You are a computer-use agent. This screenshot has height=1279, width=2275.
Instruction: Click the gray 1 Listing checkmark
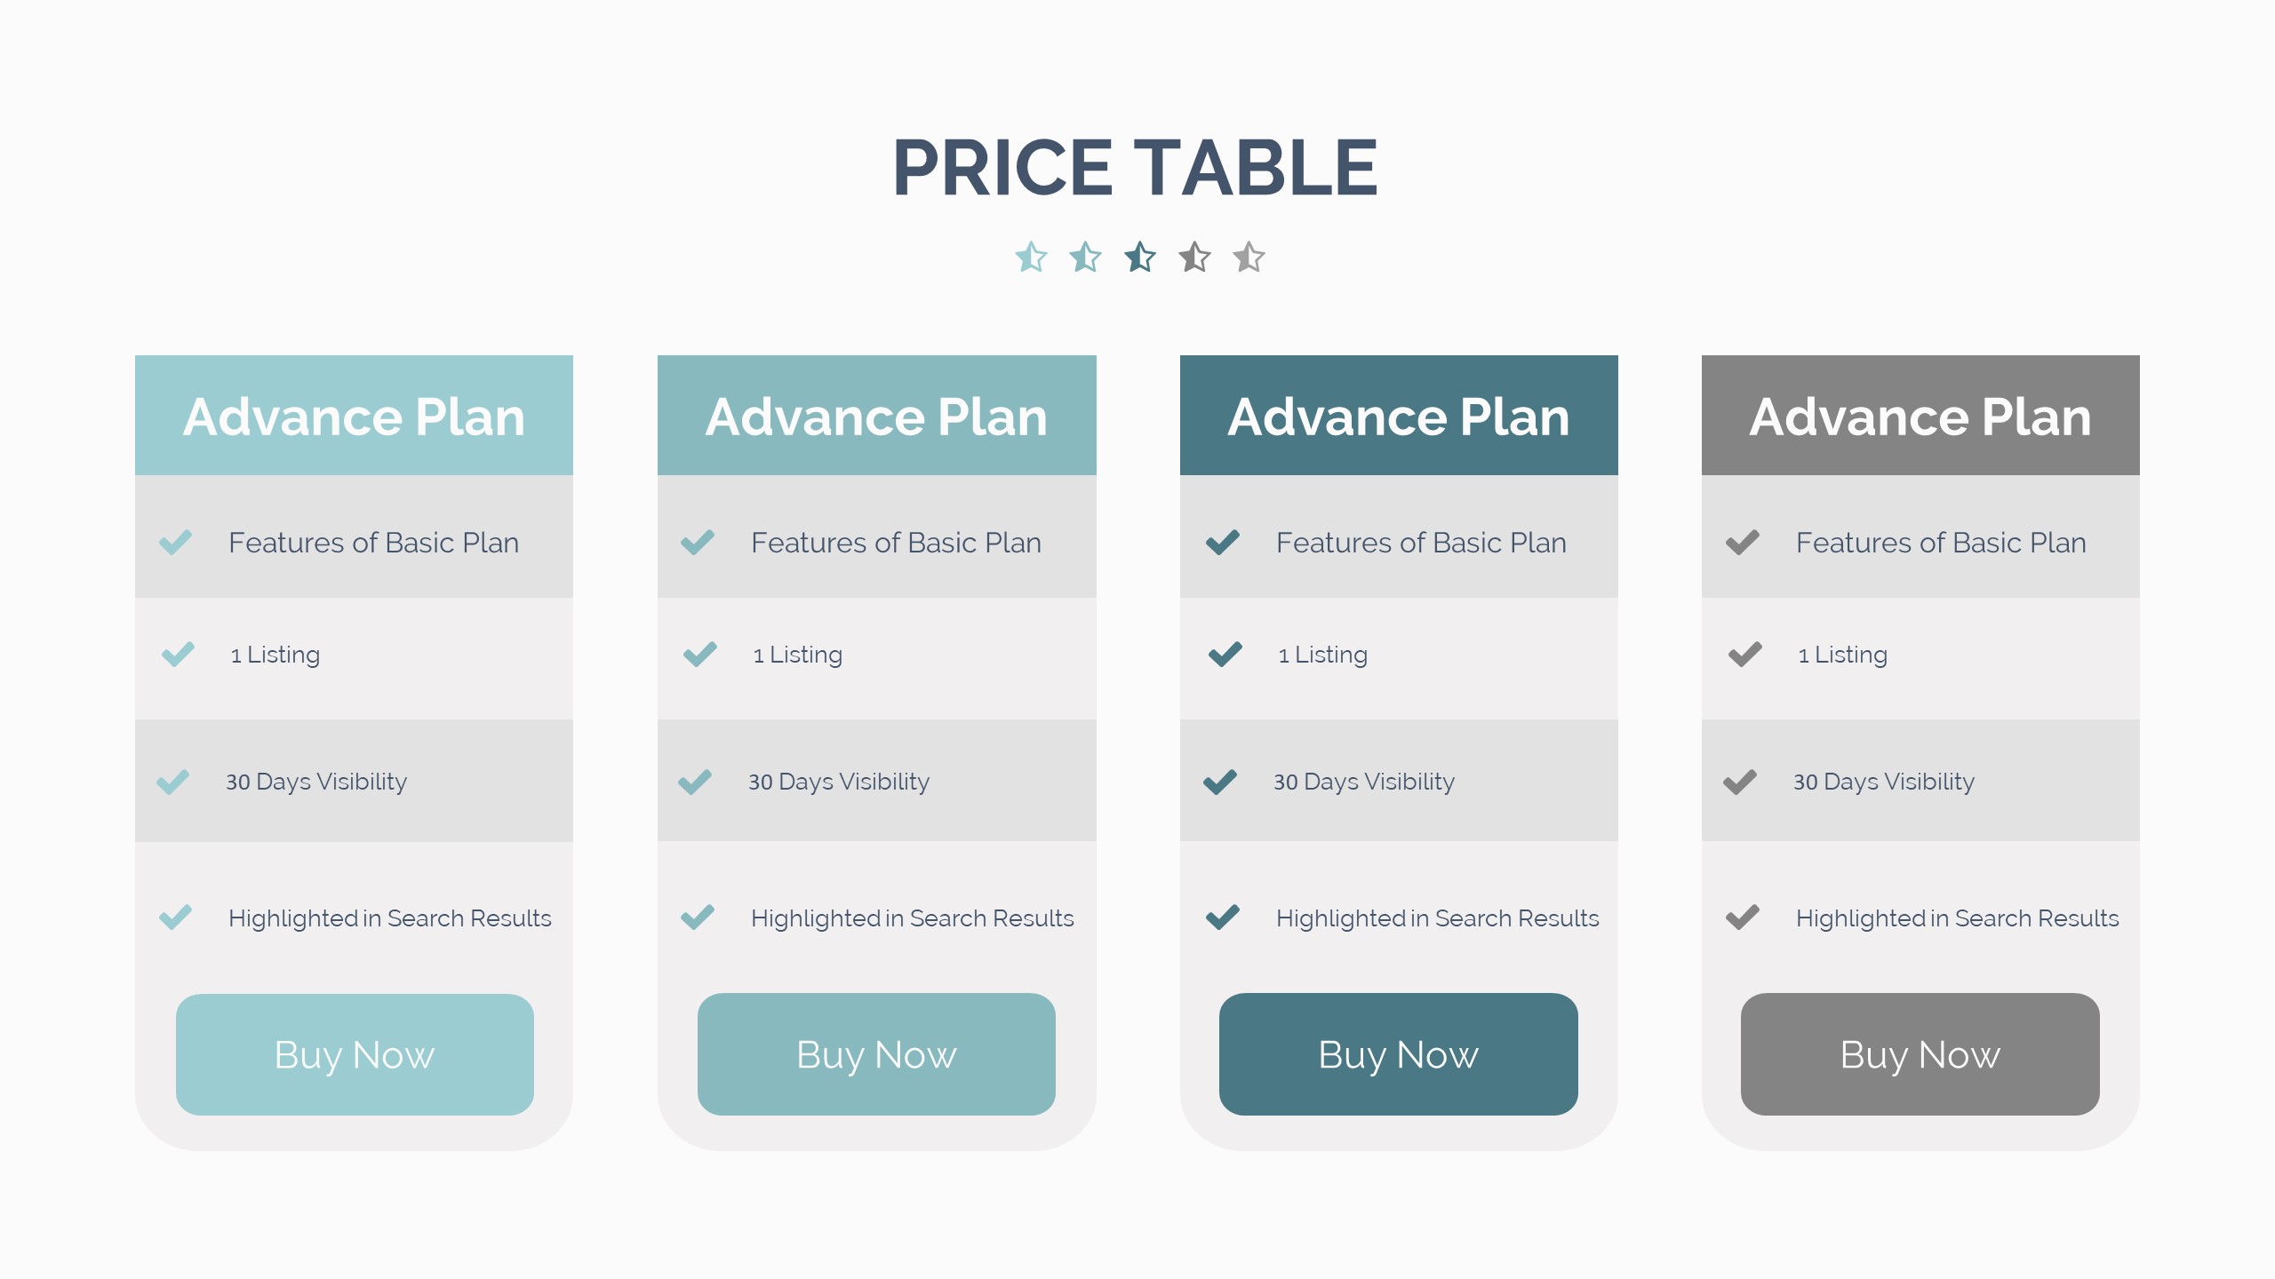(x=1744, y=655)
